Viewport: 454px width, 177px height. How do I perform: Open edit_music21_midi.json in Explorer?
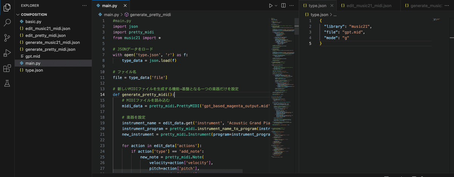tap(53, 28)
